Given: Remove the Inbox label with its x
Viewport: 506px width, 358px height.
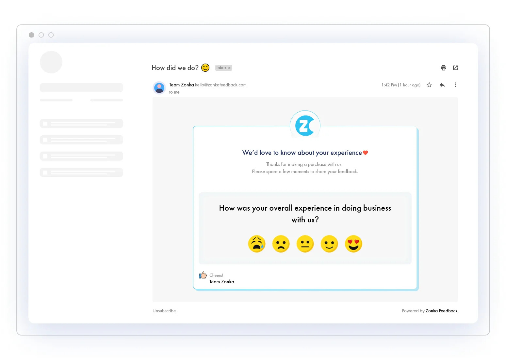Looking at the screenshot, I should click(229, 68).
